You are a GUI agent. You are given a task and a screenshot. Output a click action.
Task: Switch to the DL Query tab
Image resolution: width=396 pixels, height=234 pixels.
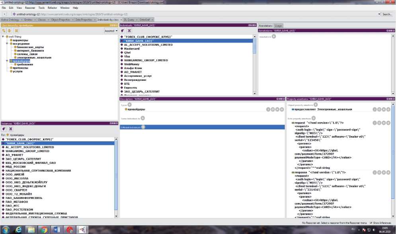[129, 19]
